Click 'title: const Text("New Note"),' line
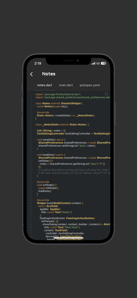Image resolution: width=137 pixels, height=298 pixels. click(x=62, y=228)
